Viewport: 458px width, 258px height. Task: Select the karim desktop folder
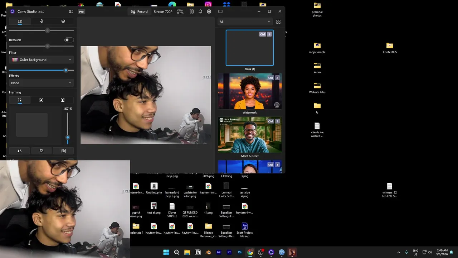[317, 68]
